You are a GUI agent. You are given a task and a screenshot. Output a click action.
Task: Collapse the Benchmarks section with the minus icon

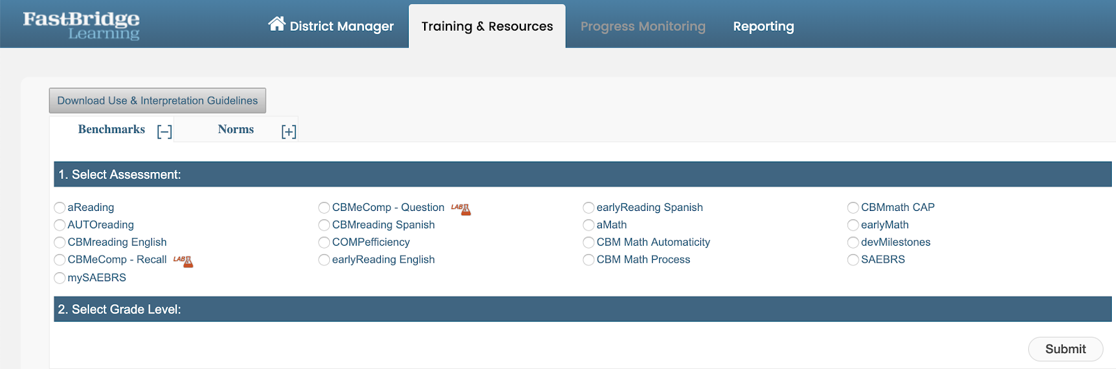click(x=165, y=132)
